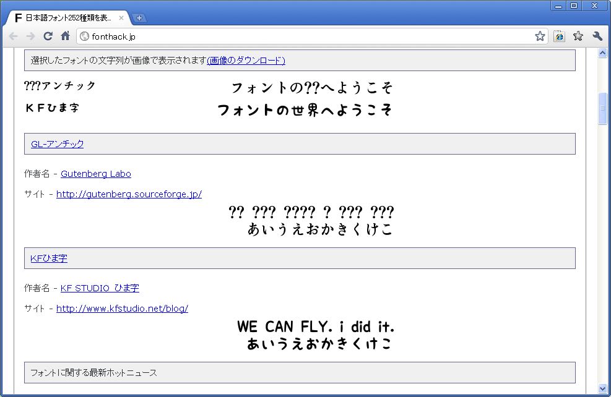This screenshot has height=397, width=611.
Task: Visit the KF STUDIO ひま字 author link
Action: [100, 288]
